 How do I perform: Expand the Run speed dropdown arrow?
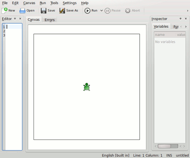coord(101,11)
